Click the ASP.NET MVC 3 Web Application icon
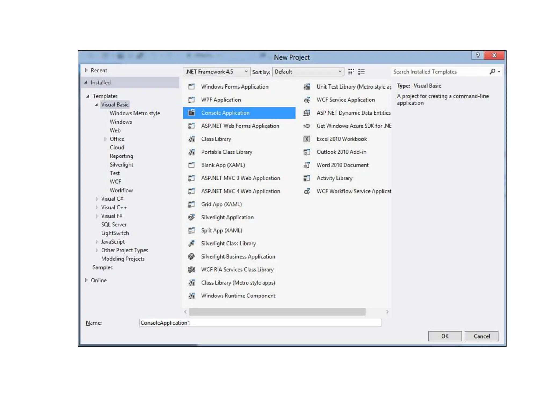 pyautogui.click(x=191, y=178)
